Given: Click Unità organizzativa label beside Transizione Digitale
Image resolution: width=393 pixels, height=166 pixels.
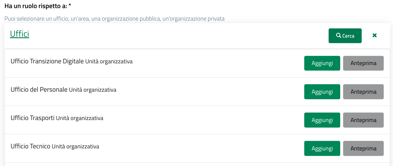Looking at the screenshot, I should click(109, 62).
